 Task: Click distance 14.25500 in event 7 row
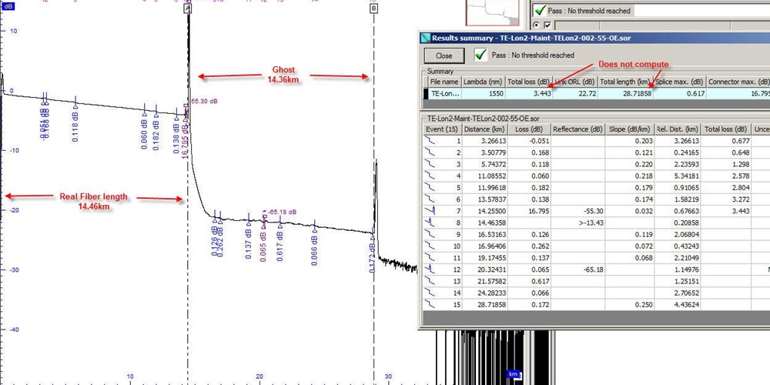click(x=486, y=211)
